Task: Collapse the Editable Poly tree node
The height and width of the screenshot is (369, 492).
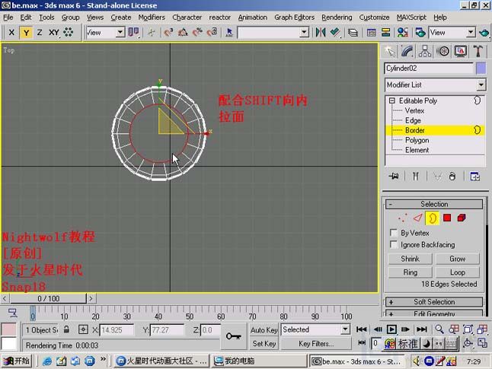Action: coord(392,100)
